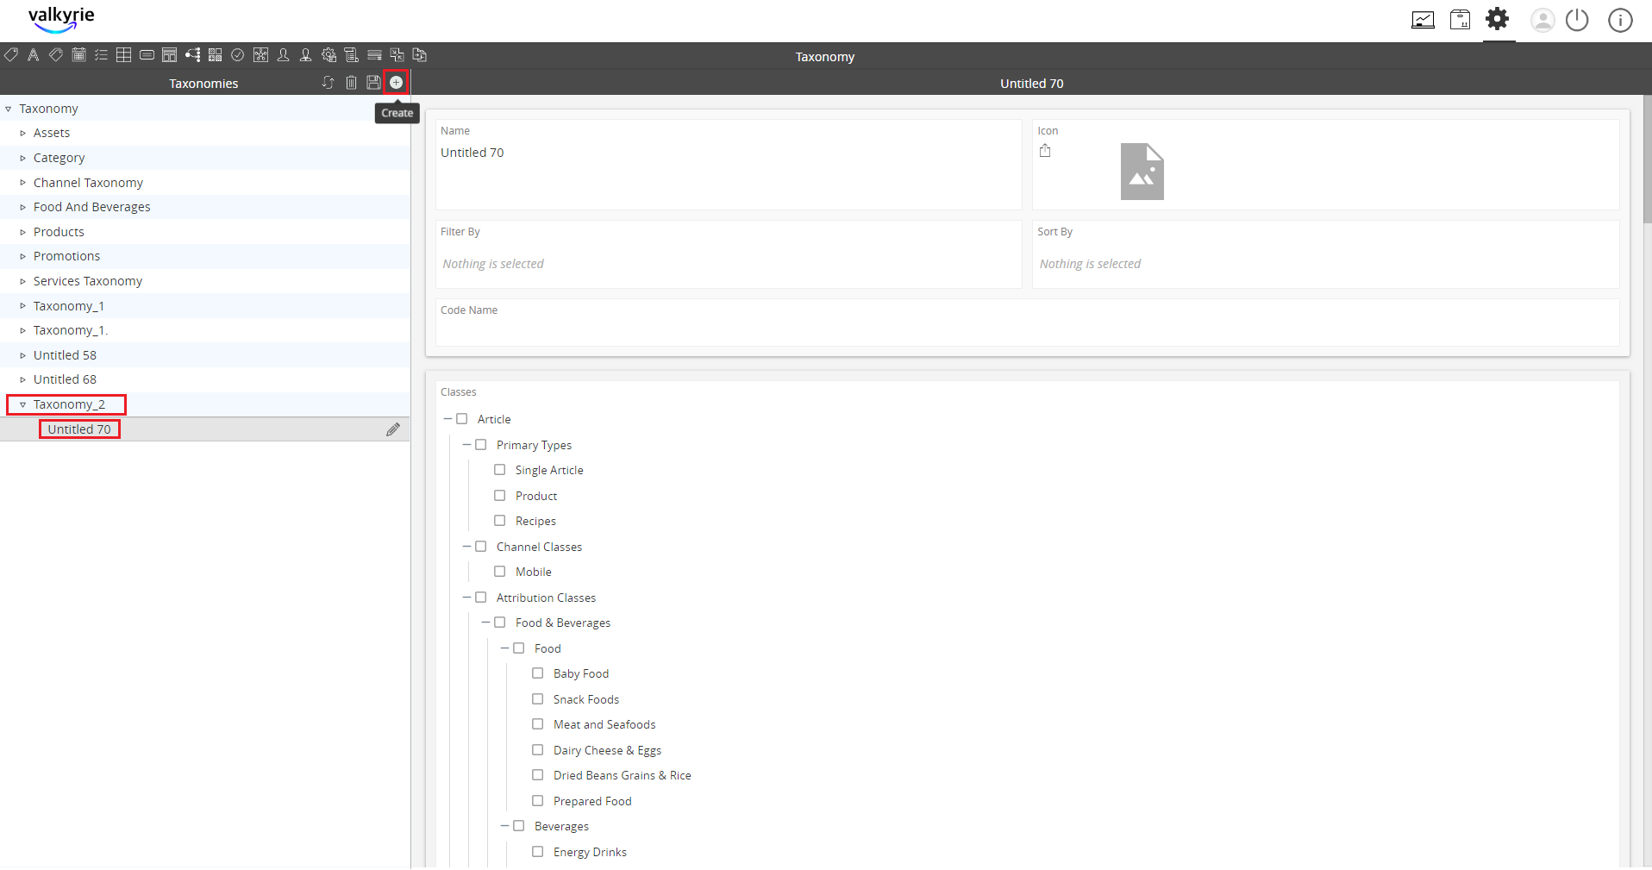Select the Taxonomy_1 tree item
The width and height of the screenshot is (1652, 870).
[69, 306]
